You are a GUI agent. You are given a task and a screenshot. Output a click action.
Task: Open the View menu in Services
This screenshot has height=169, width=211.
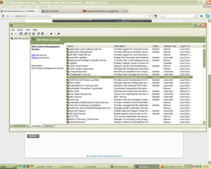pyautogui.click(x=28, y=30)
